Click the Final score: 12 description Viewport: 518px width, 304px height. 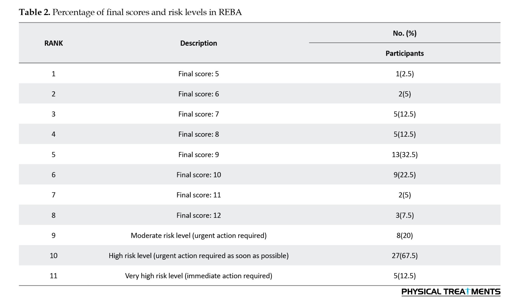[x=198, y=215]
